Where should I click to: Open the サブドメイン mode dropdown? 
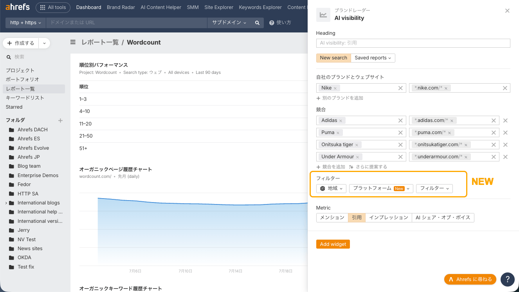tap(229, 23)
